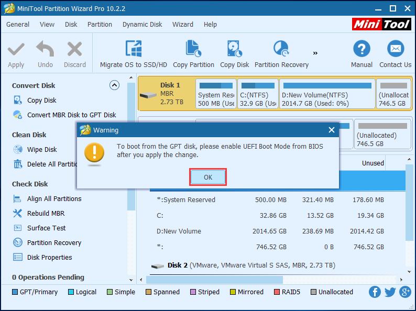Select System Reserved partition block
The height and width of the screenshot is (311, 416).
[x=216, y=94]
